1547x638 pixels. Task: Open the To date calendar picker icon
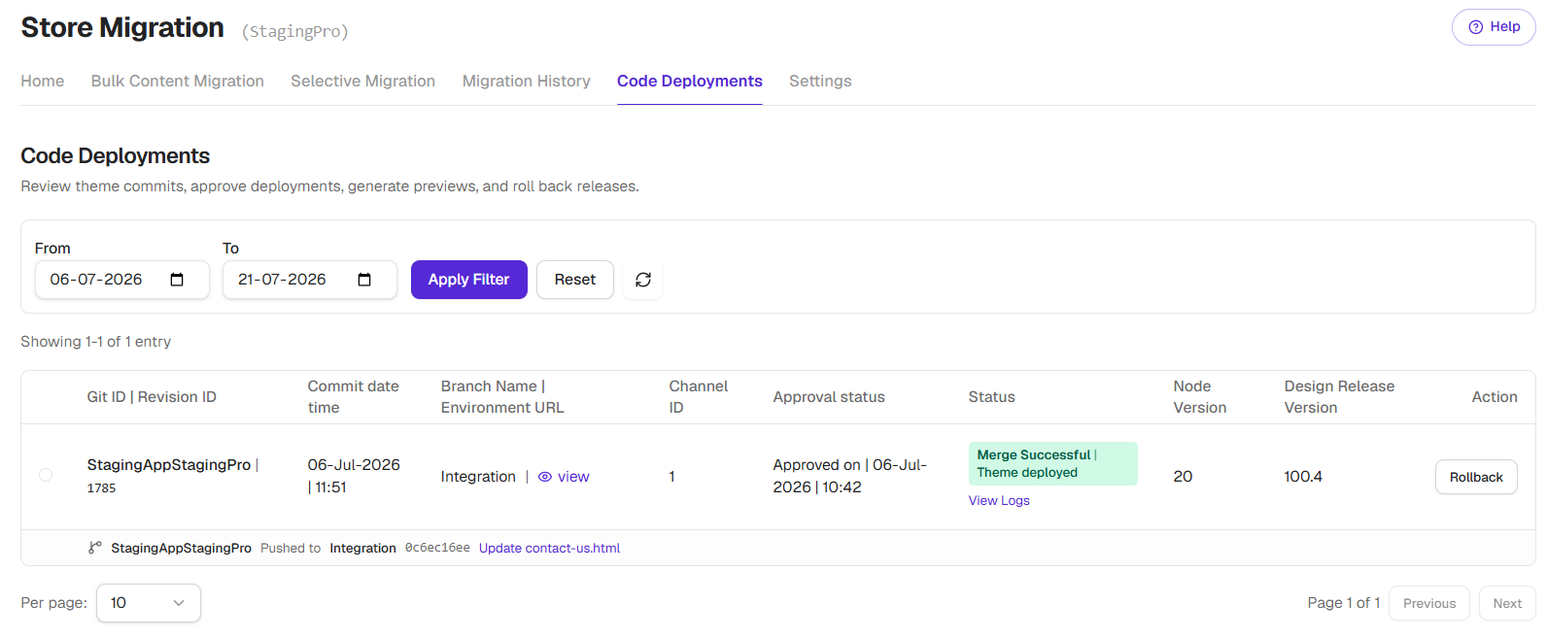[364, 280]
